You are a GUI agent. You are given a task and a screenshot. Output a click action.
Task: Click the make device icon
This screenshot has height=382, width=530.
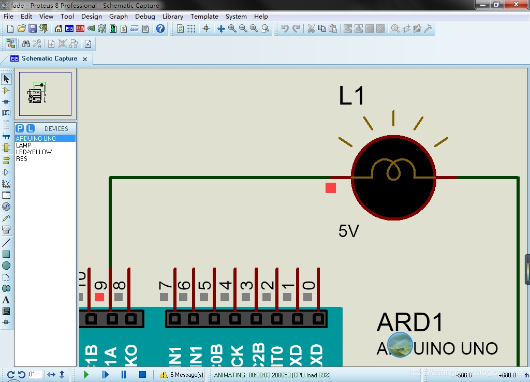point(406,29)
